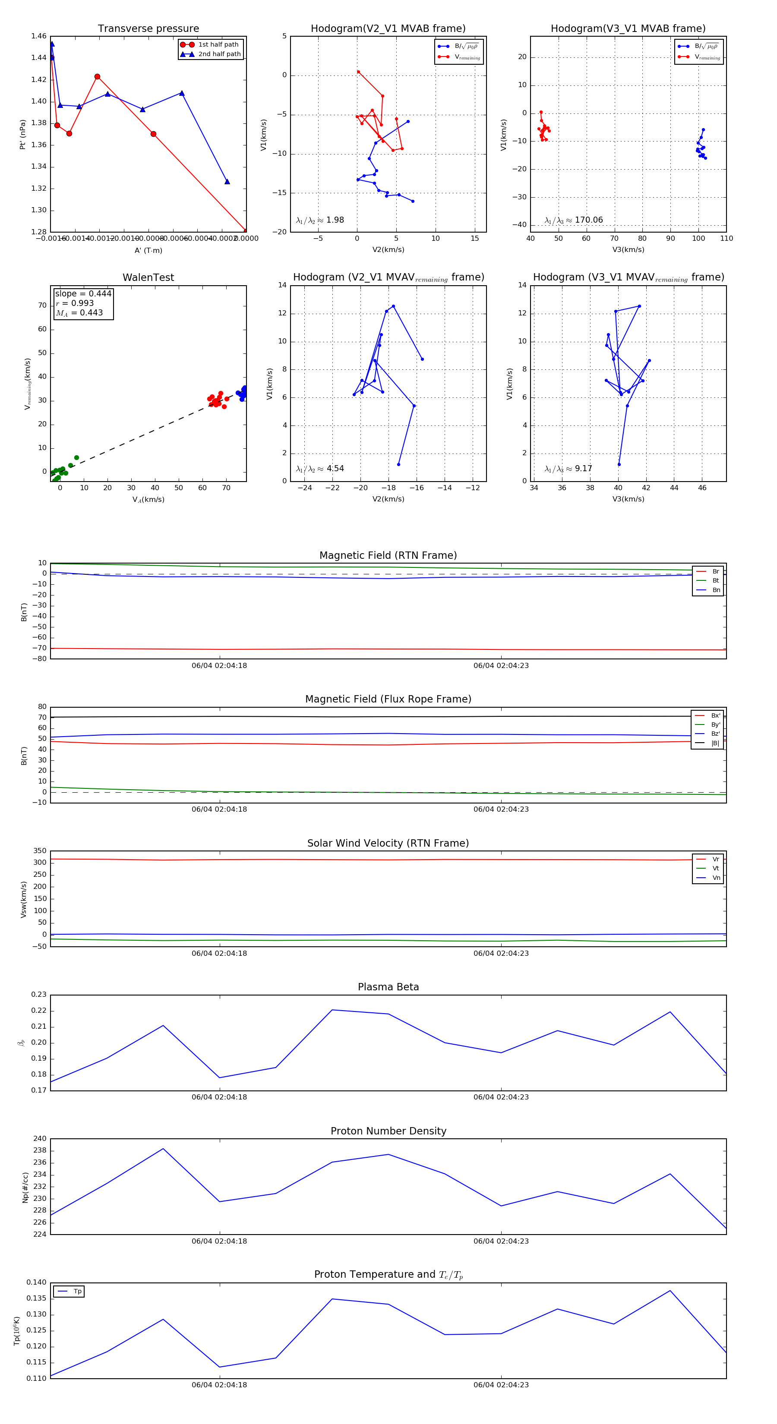The image size is (777, 1424).
Task: Click the 'Magnetic Field (RTN Frame)' title
Action: coord(388,555)
